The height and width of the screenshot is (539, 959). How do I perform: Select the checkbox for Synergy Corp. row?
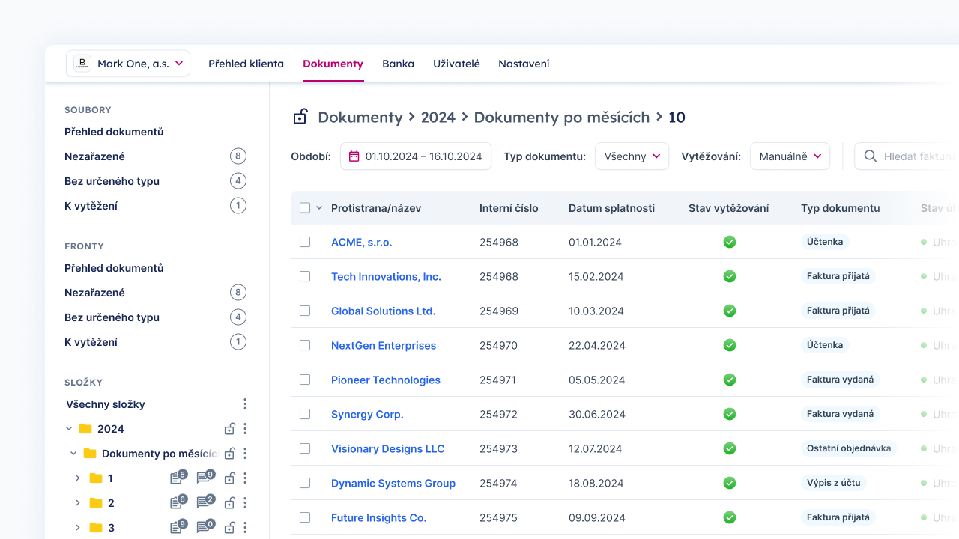305,414
